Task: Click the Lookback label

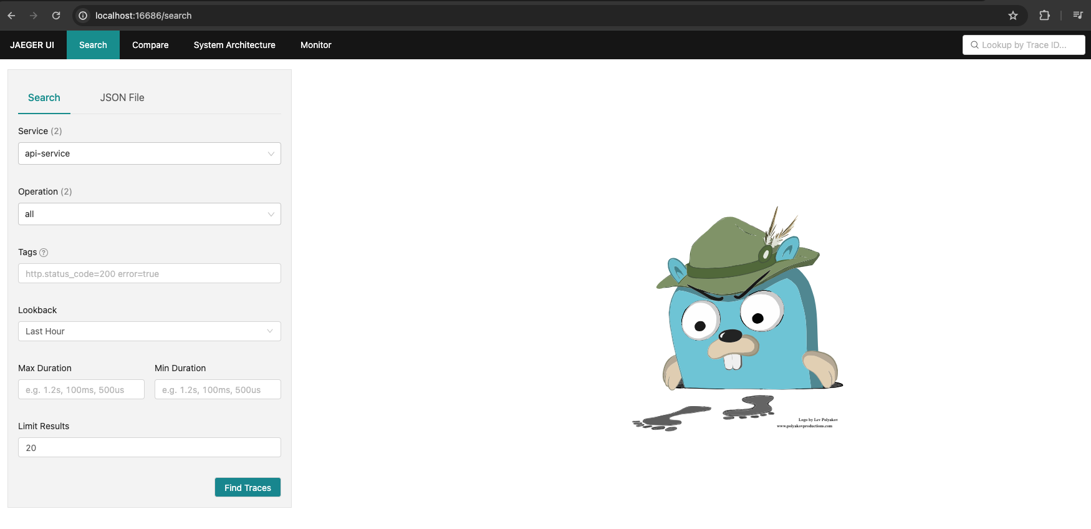Action: tap(37, 310)
